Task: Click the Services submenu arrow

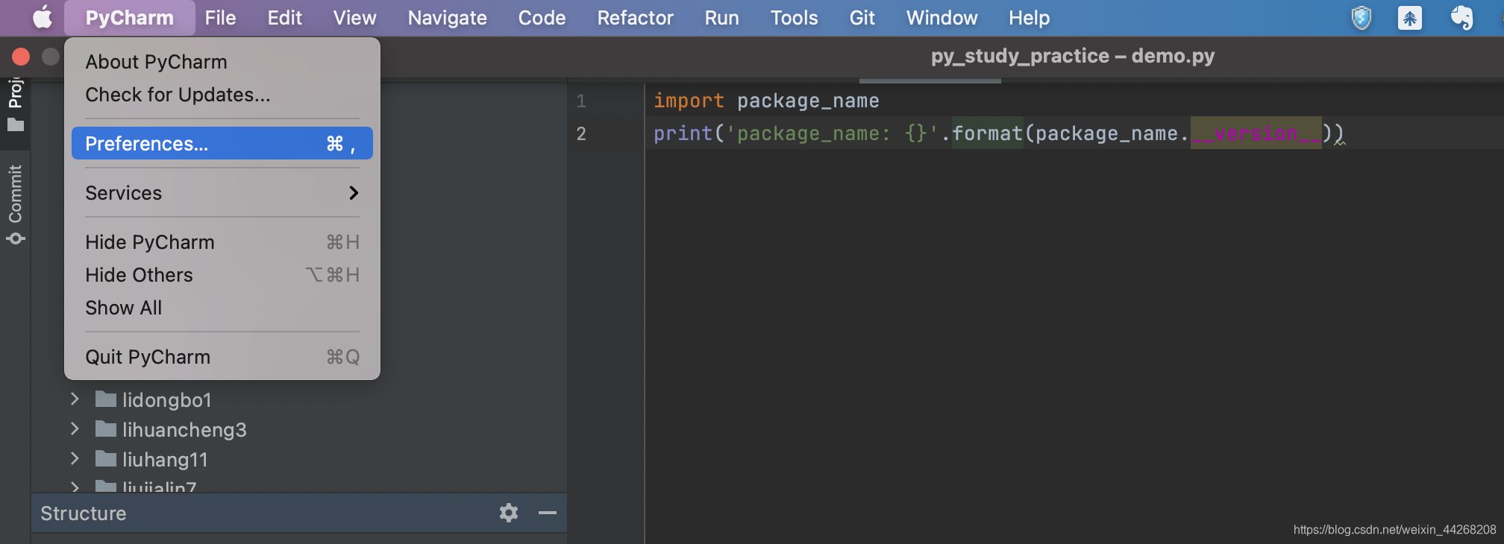Action: pos(354,193)
